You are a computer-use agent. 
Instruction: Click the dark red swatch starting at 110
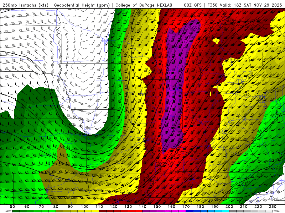click(103, 211)
